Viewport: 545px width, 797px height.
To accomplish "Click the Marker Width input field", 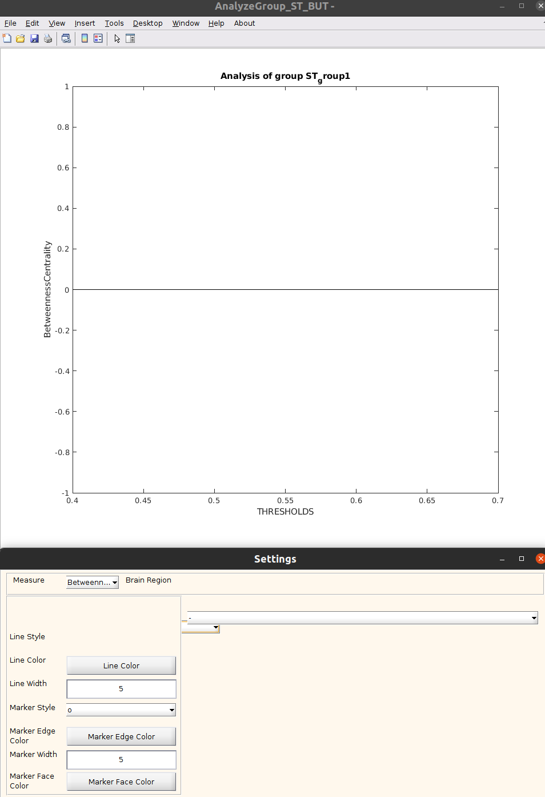I will click(121, 760).
